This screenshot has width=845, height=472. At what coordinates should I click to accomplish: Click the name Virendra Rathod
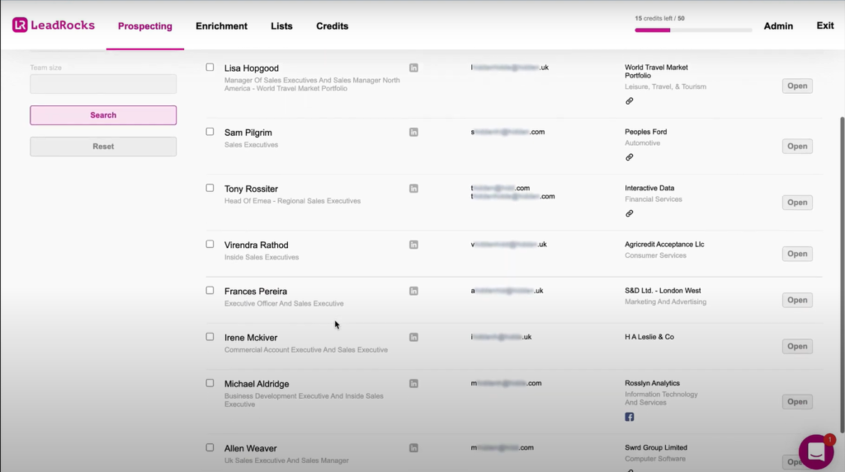tap(256, 245)
